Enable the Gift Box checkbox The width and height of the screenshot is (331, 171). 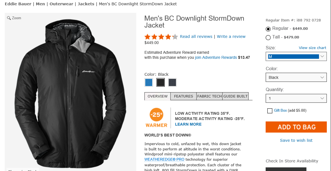[x=270, y=111]
